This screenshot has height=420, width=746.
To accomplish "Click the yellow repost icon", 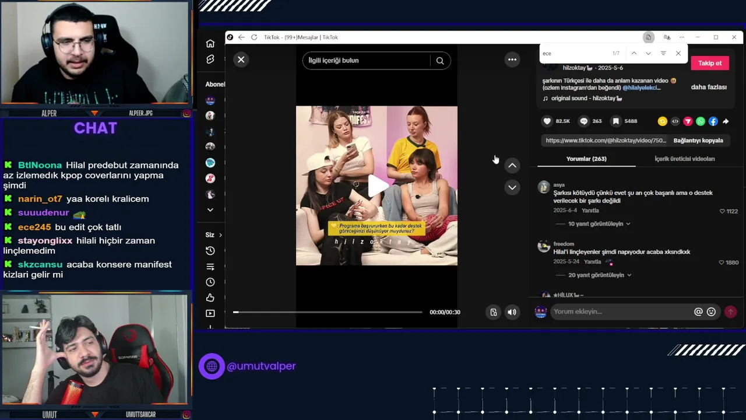I will point(662,121).
